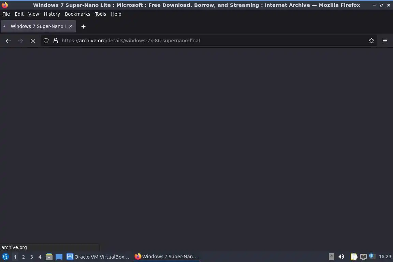Open the clipboard manager tray icon

tap(354, 257)
